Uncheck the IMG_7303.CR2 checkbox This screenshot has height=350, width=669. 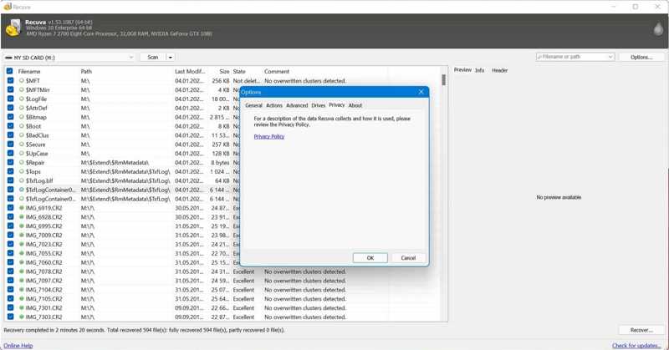10,317
